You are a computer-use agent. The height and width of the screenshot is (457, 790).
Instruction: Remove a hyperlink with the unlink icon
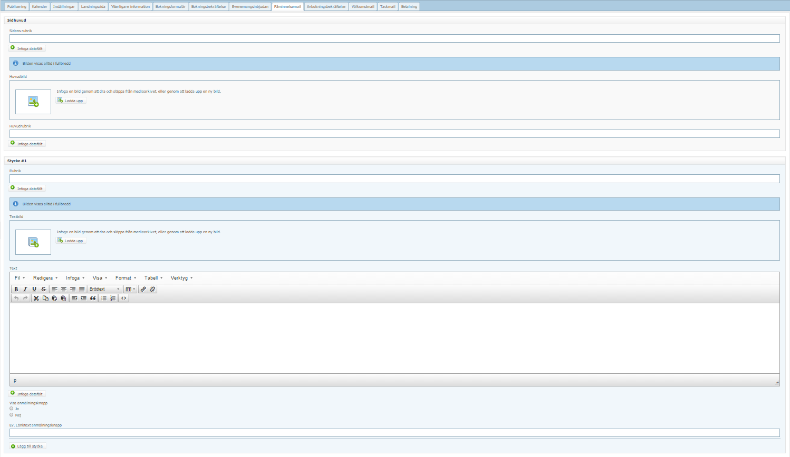point(152,289)
